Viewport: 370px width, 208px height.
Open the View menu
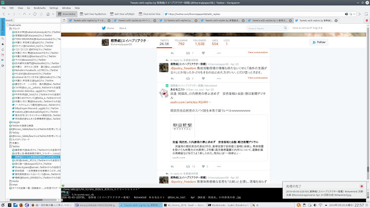20,8
